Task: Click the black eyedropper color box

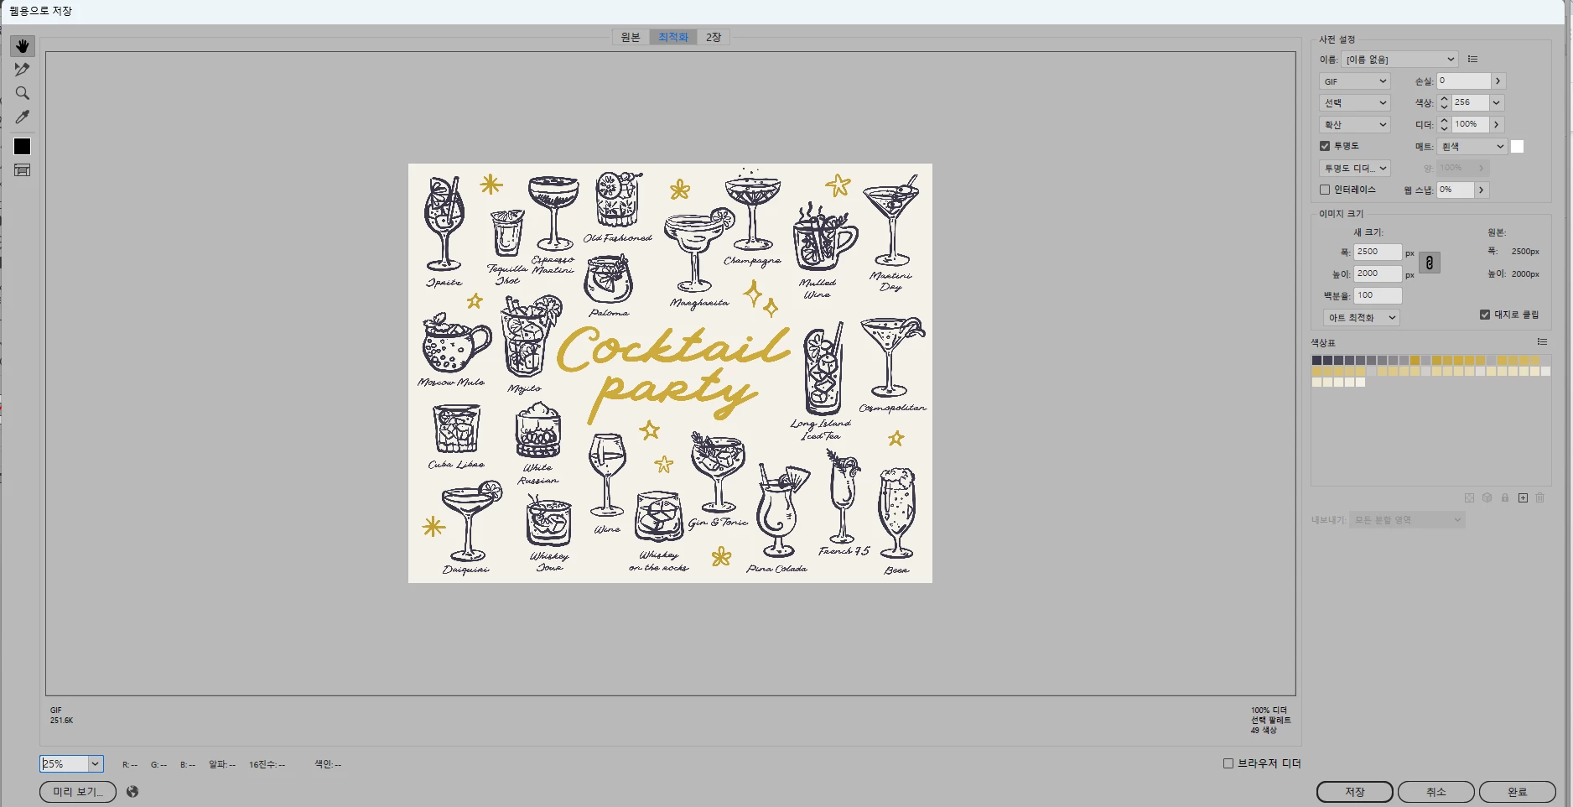Action: click(23, 147)
